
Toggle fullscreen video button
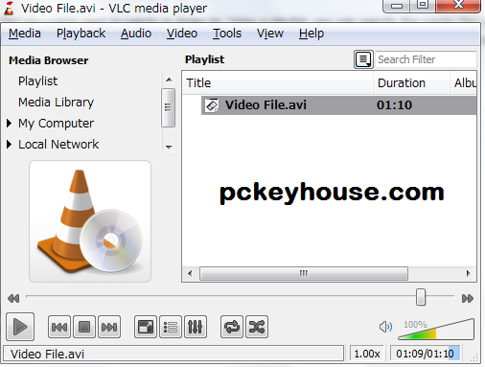tap(146, 327)
